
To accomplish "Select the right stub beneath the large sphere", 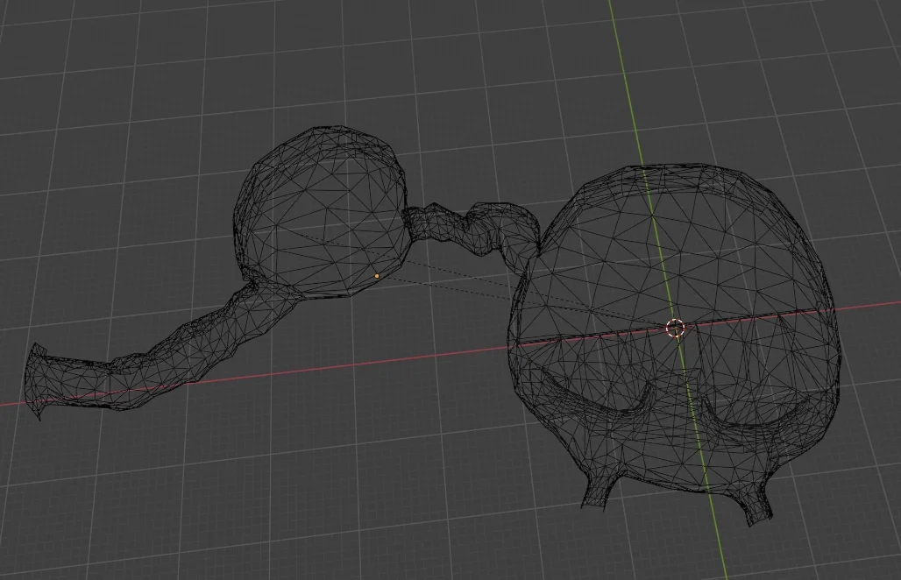I will coord(756,507).
